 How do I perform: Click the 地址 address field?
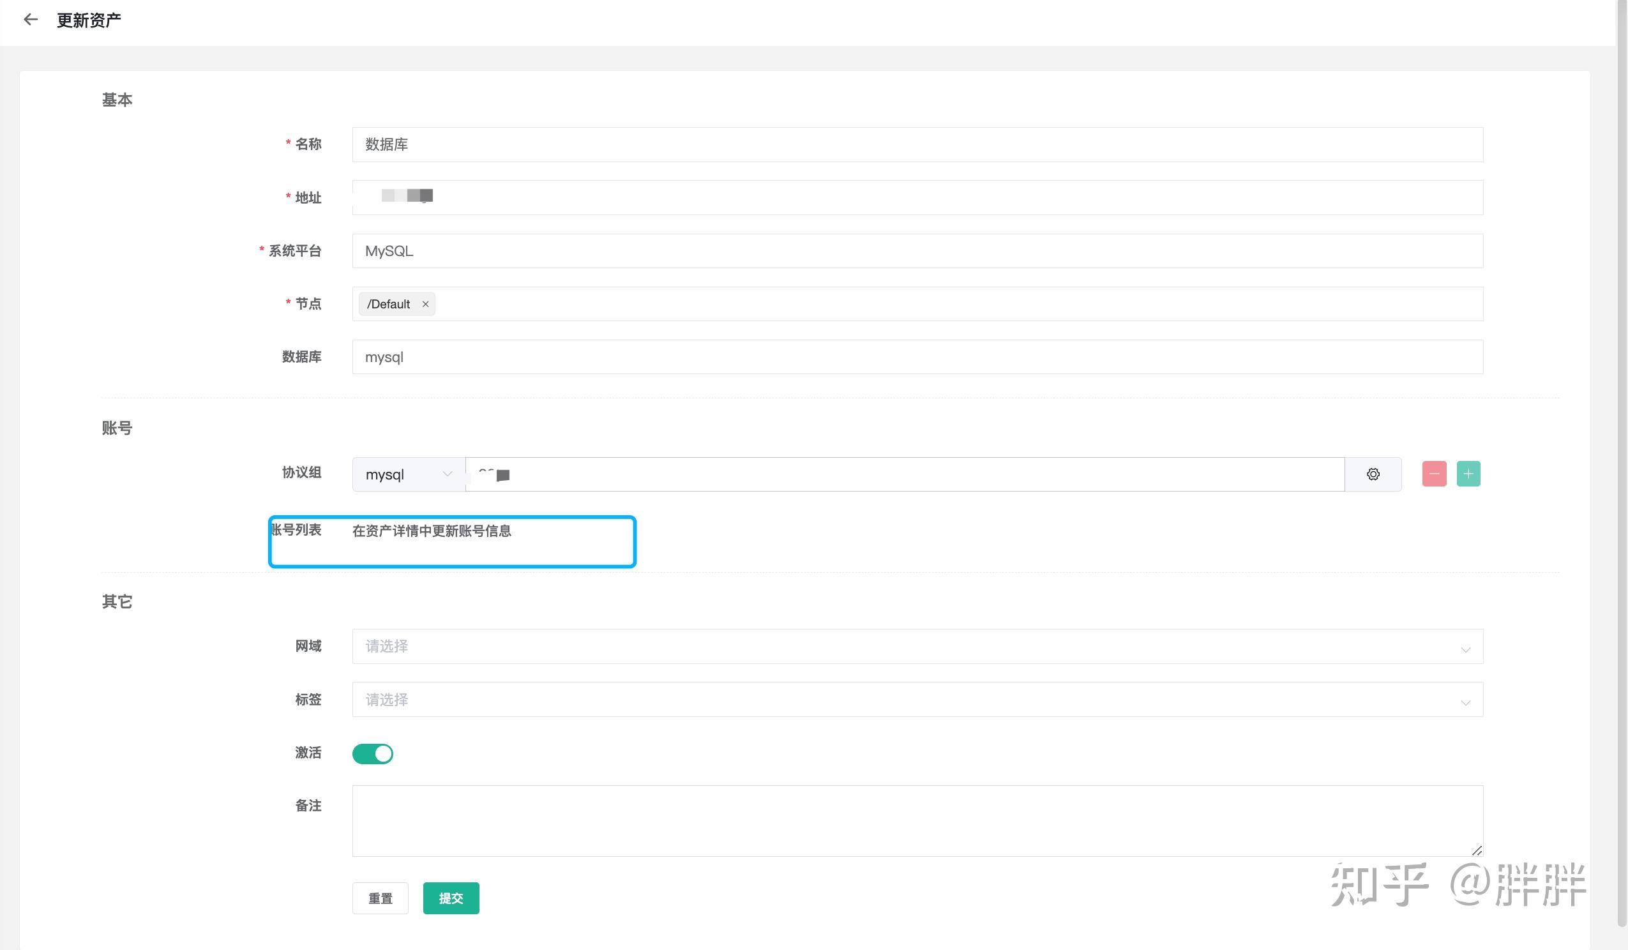pyautogui.click(x=917, y=198)
